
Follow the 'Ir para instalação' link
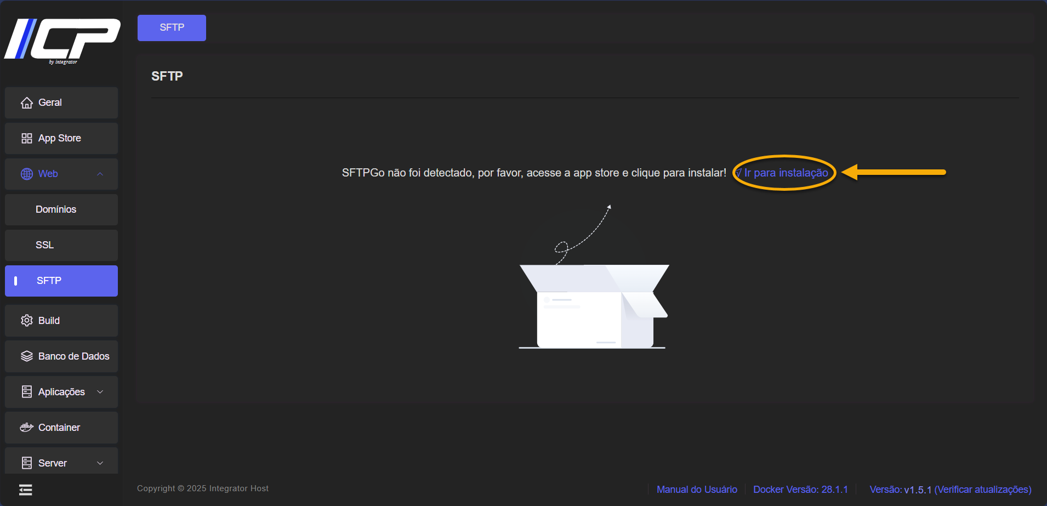pos(786,173)
